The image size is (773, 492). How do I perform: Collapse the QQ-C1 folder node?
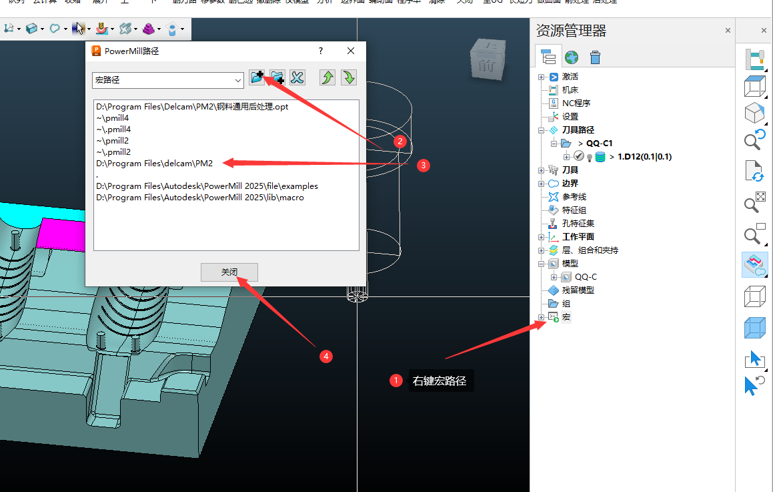point(554,144)
